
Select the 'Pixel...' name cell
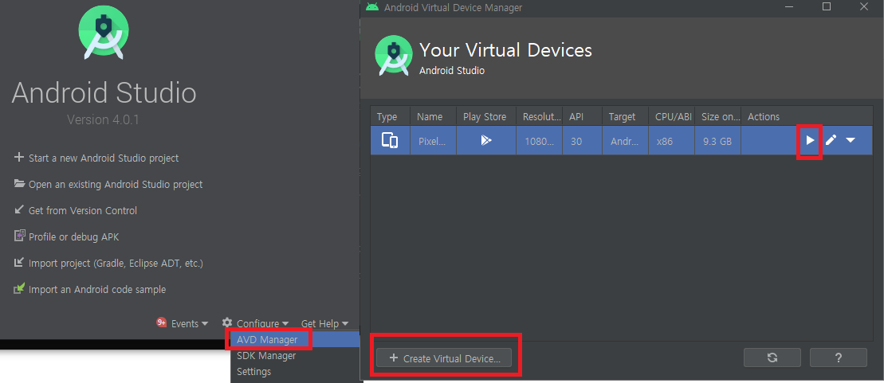point(432,141)
